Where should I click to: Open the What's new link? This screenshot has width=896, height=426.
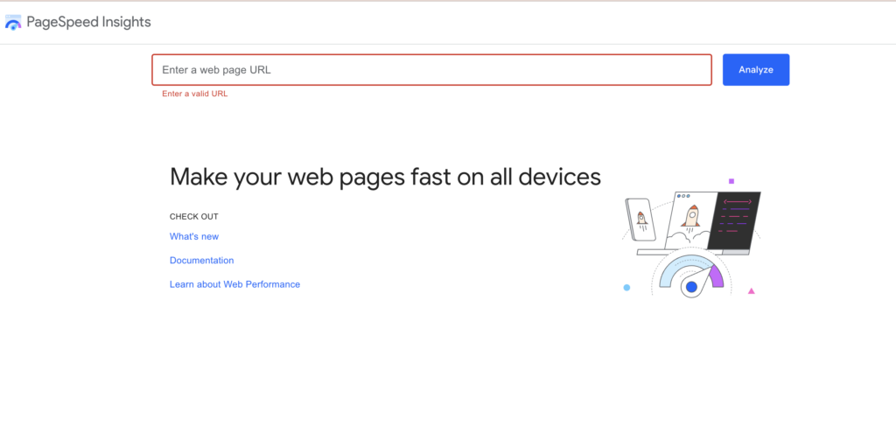pos(194,236)
